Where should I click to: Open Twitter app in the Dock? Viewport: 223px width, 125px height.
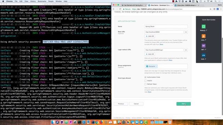coord(141,122)
